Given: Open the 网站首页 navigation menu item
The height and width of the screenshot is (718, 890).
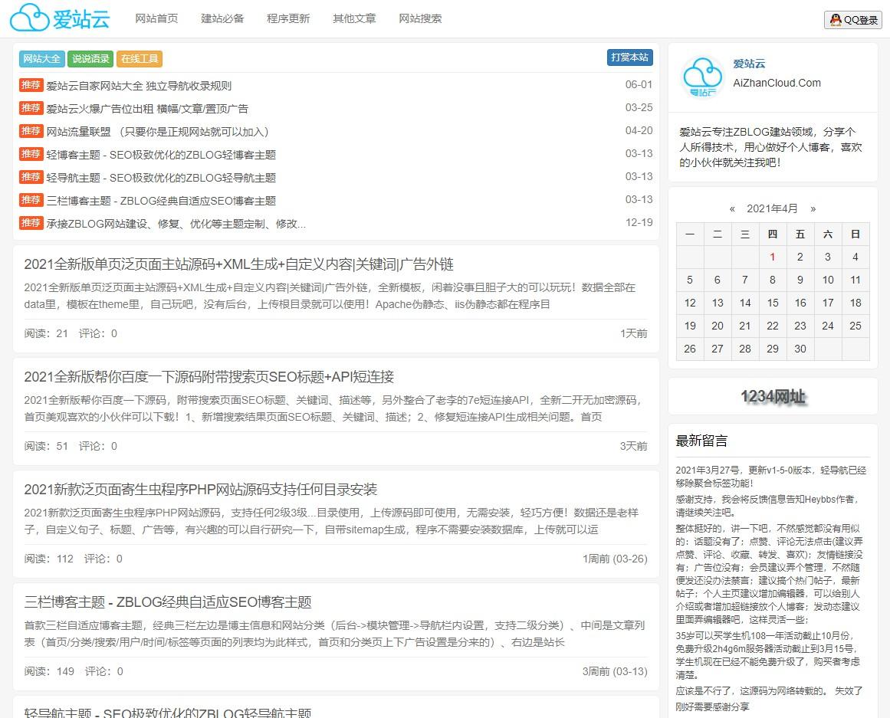Looking at the screenshot, I should tap(156, 18).
